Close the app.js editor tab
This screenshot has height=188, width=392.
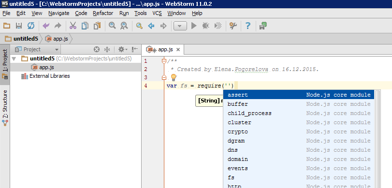pyautogui.click(x=178, y=49)
